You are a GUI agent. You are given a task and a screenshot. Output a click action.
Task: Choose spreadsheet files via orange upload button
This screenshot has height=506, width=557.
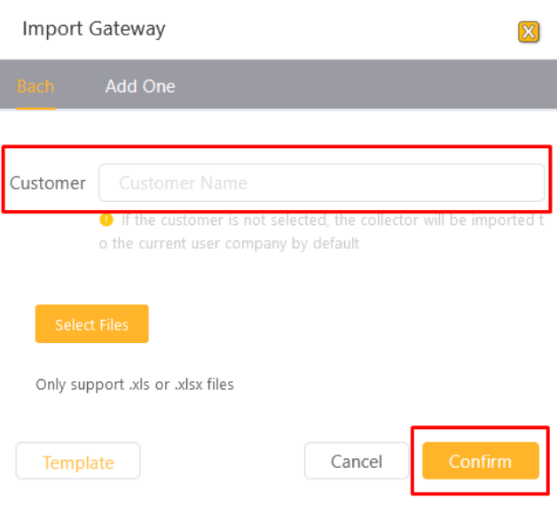[92, 323]
